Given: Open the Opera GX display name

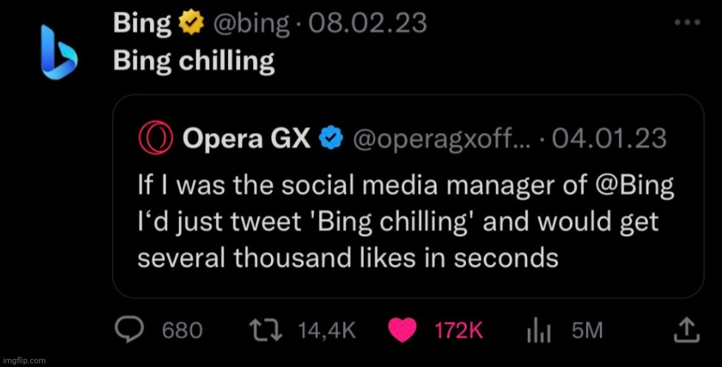Looking at the screenshot, I should click(247, 138).
